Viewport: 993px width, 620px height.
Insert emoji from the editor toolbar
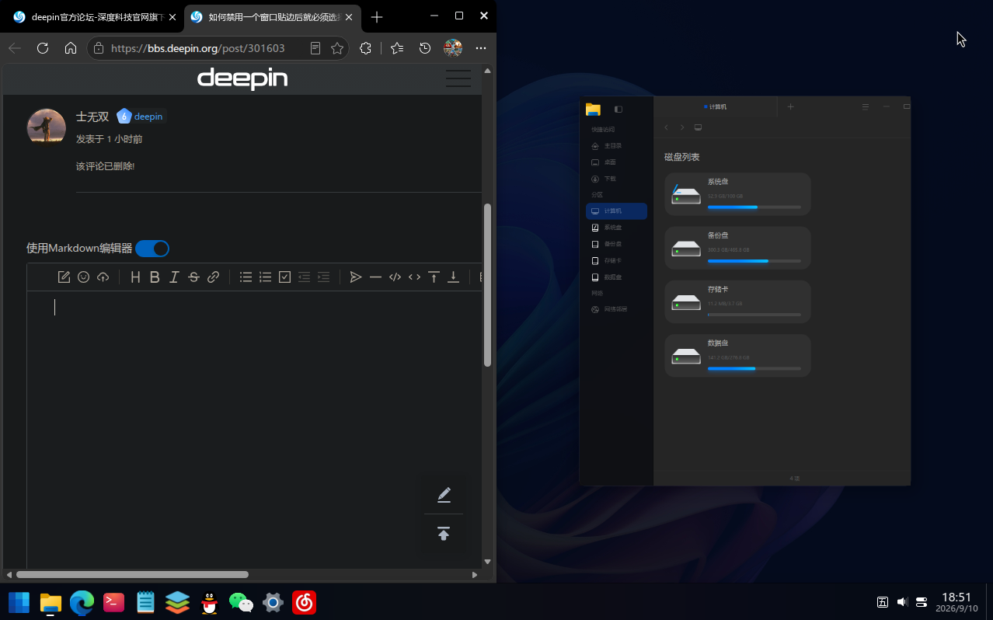click(84, 277)
